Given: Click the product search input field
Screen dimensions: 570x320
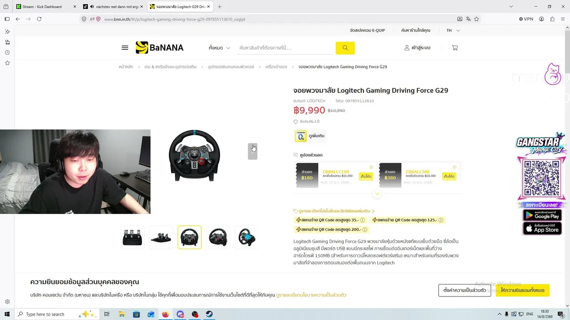Looking at the screenshot, I should (285, 48).
